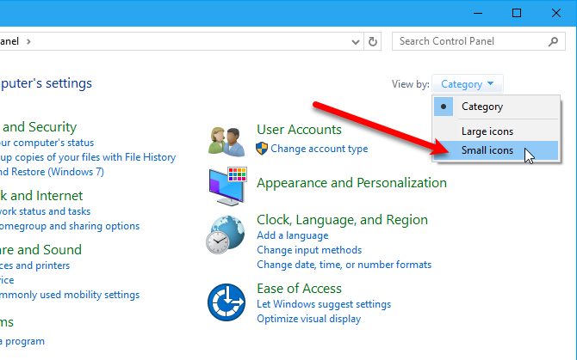The height and width of the screenshot is (360, 577).
Task: Open the 'and Internet' category heading
Action: coord(41,196)
